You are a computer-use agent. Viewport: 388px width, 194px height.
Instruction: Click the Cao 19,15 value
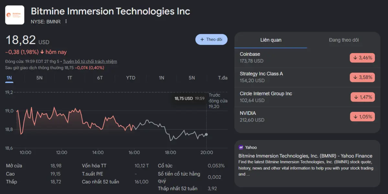[55, 174]
